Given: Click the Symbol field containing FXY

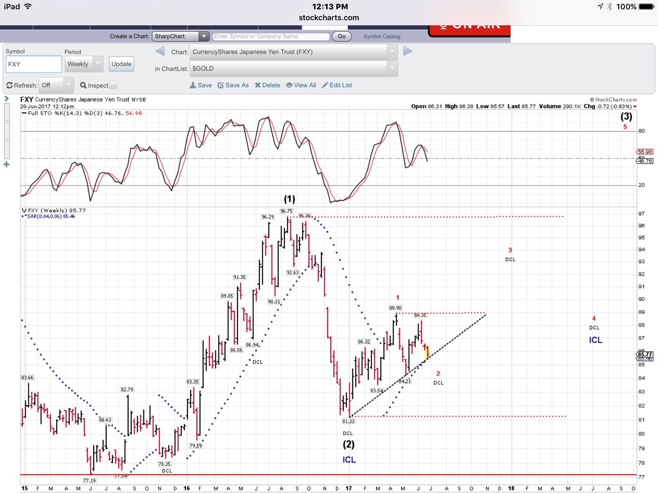Looking at the screenshot, I should point(34,64).
